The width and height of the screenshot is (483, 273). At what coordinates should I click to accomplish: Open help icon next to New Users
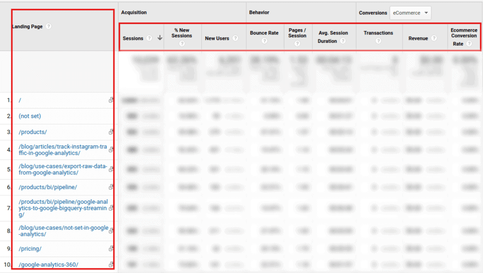(x=236, y=38)
